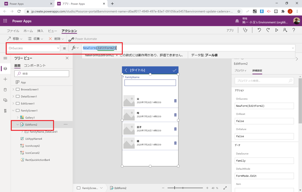Image resolution: width=302 pixels, height=192 pixels.
Task: Open the user account avatar
Action: pyautogui.click(x=296, y=21)
